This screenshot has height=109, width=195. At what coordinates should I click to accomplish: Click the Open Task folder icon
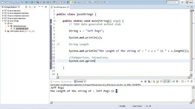(x=58, y=2)
